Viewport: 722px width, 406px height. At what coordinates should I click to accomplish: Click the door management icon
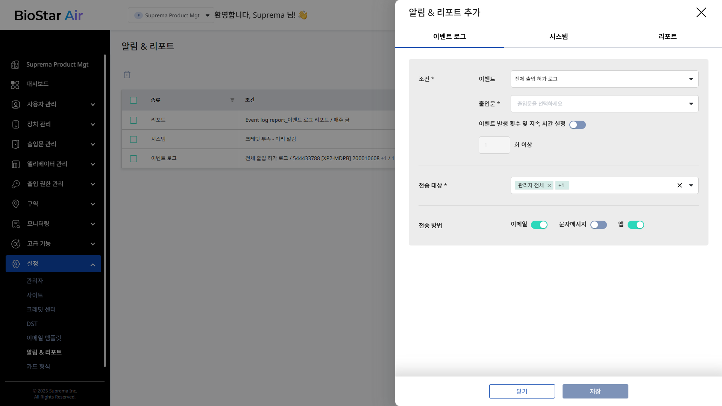pyautogui.click(x=15, y=144)
